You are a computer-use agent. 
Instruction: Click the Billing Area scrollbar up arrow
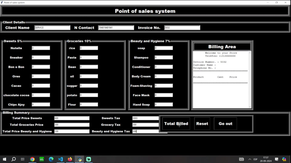pos(250,53)
